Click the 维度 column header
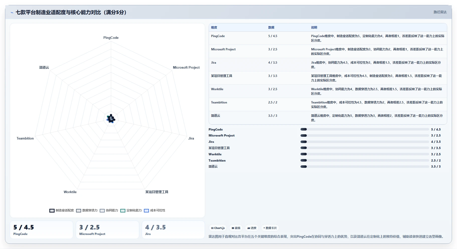The image size is (457, 249). pos(214,28)
